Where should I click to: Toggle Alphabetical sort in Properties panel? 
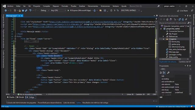point(164,73)
